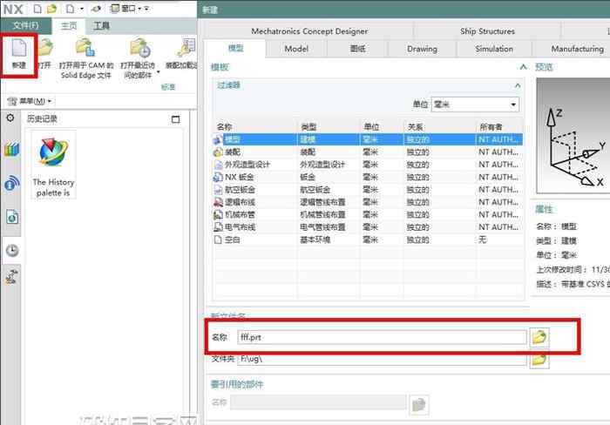
Task: Open Solid Edge file for CAM icon
Action: pos(85,47)
